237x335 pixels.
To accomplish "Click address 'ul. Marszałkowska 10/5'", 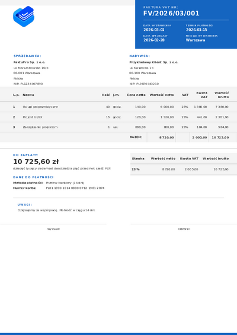I will (x=31, y=67).
